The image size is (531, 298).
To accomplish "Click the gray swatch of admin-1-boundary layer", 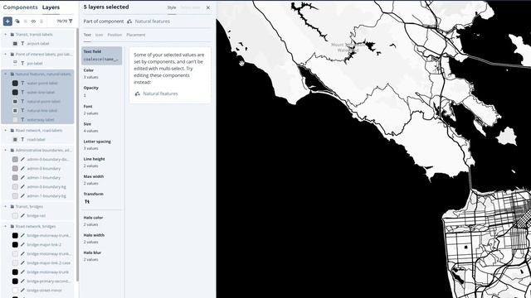I will click(x=15, y=177).
